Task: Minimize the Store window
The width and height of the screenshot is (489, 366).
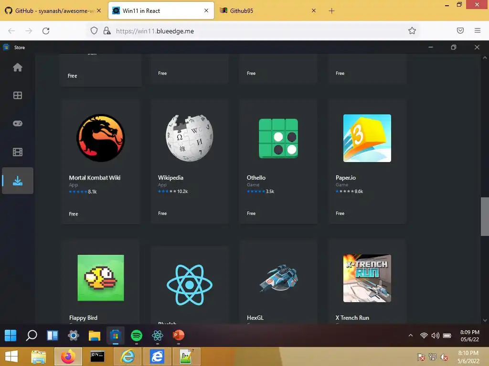Action: coord(431,47)
